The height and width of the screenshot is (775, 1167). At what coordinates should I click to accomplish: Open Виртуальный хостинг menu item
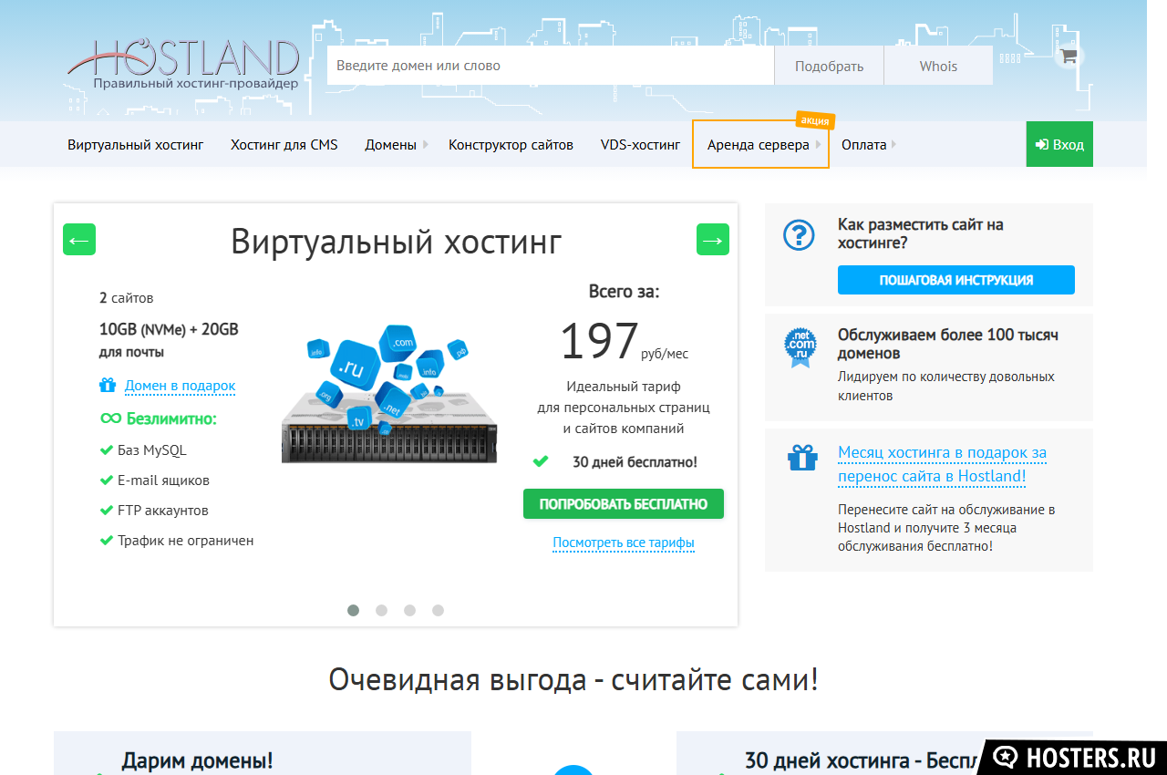(x=136, y=144)
